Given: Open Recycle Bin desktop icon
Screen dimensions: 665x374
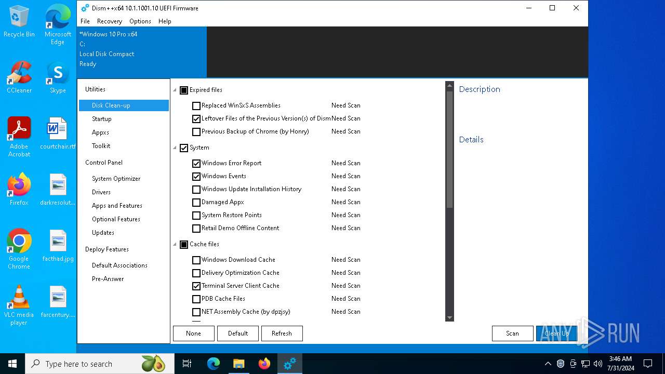Looking at the screenshot, I should tap(19, 22).
